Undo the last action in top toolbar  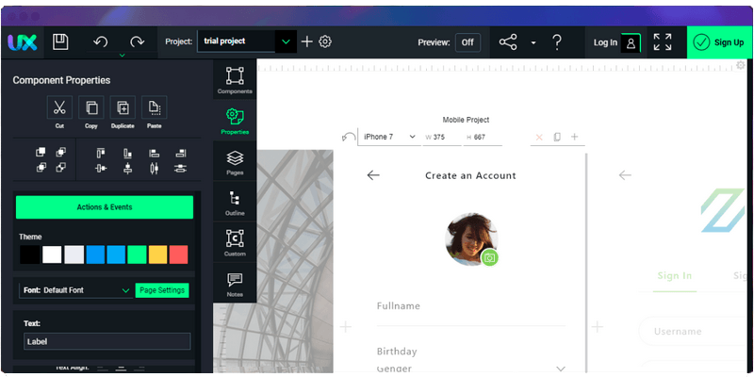tap(101, 42)
